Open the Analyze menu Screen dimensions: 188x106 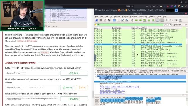point(125,16)
